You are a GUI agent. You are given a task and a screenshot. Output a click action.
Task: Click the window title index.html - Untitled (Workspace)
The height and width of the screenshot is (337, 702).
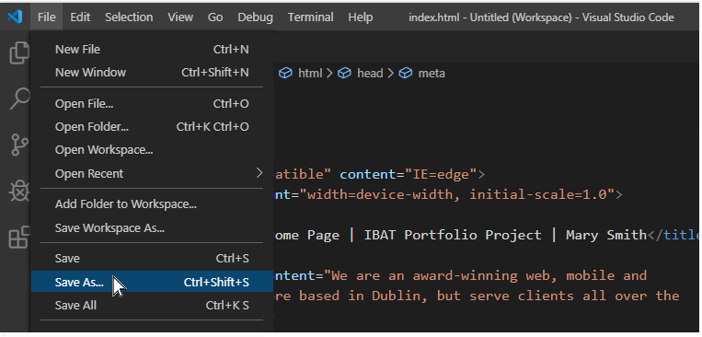click(490, 17)
